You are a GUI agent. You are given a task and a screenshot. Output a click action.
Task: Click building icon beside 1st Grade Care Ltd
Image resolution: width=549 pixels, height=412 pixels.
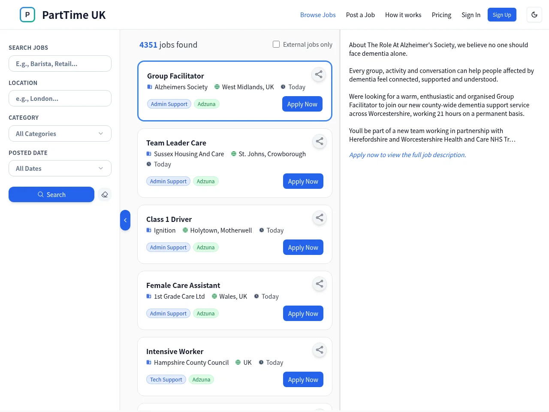pos(149,296)
